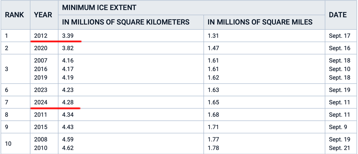Click the 4.34 value
Viewport: 358px width, 154px height.
(68, 114)
